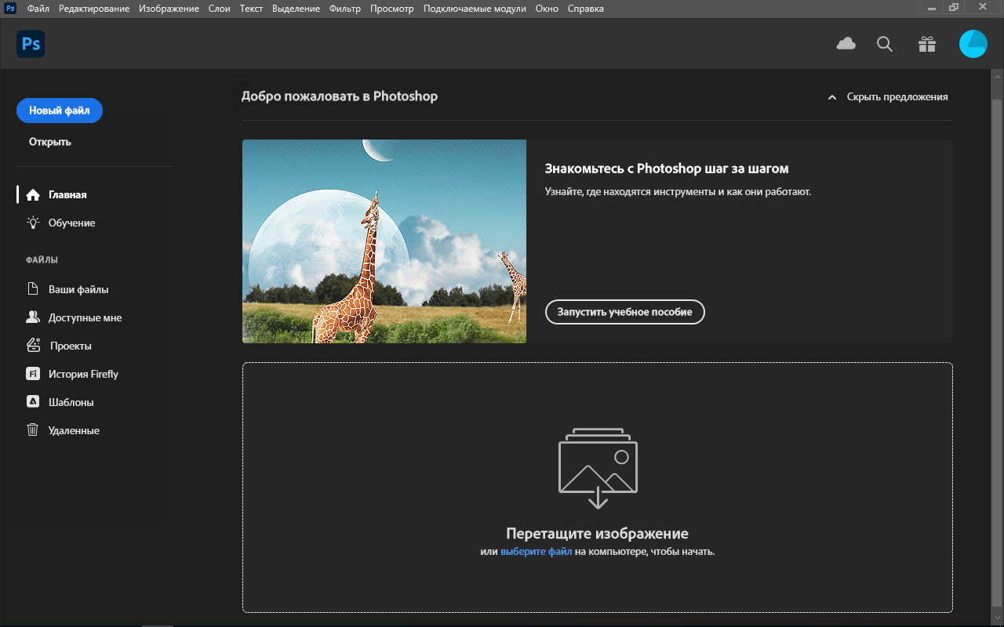Open the gift box what's new icon
Viewport: 1004px width, 627px height.
(x=927, y=45)
